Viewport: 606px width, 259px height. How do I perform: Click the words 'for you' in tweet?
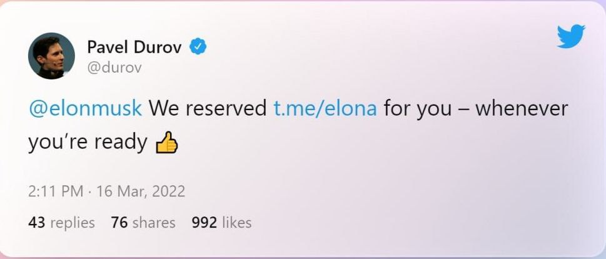click(417, 109)
